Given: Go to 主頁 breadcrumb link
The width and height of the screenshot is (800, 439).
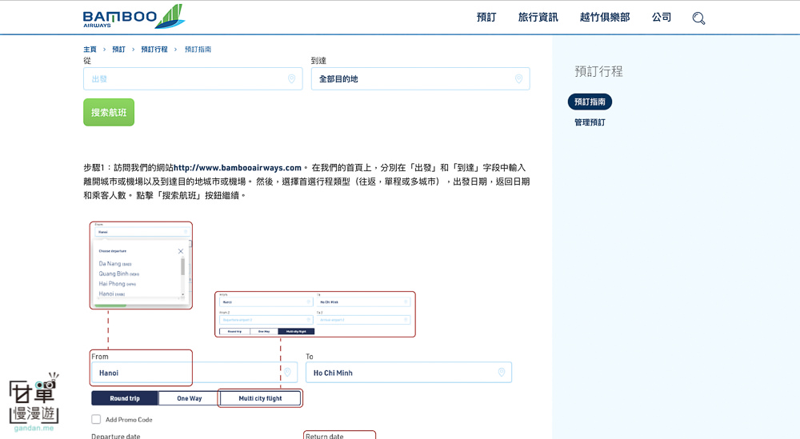Looking at the screenshot, I should (90, 50).
